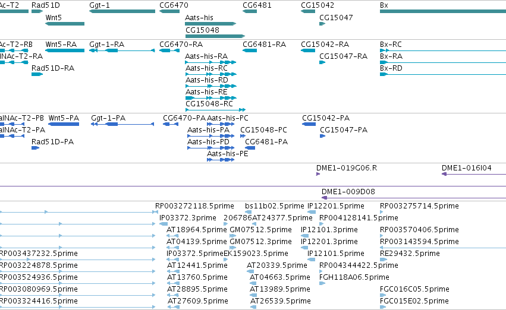Select the CG15048 gene bar
Viewport: 506px width, 310px height.
point(215,36)
